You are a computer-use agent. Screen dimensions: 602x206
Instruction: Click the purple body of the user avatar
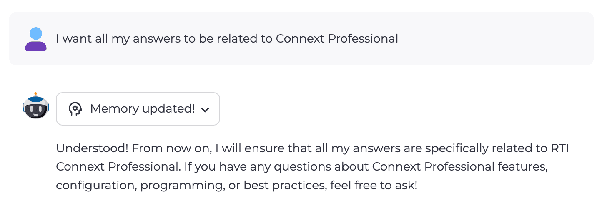(x=36, y=46)
